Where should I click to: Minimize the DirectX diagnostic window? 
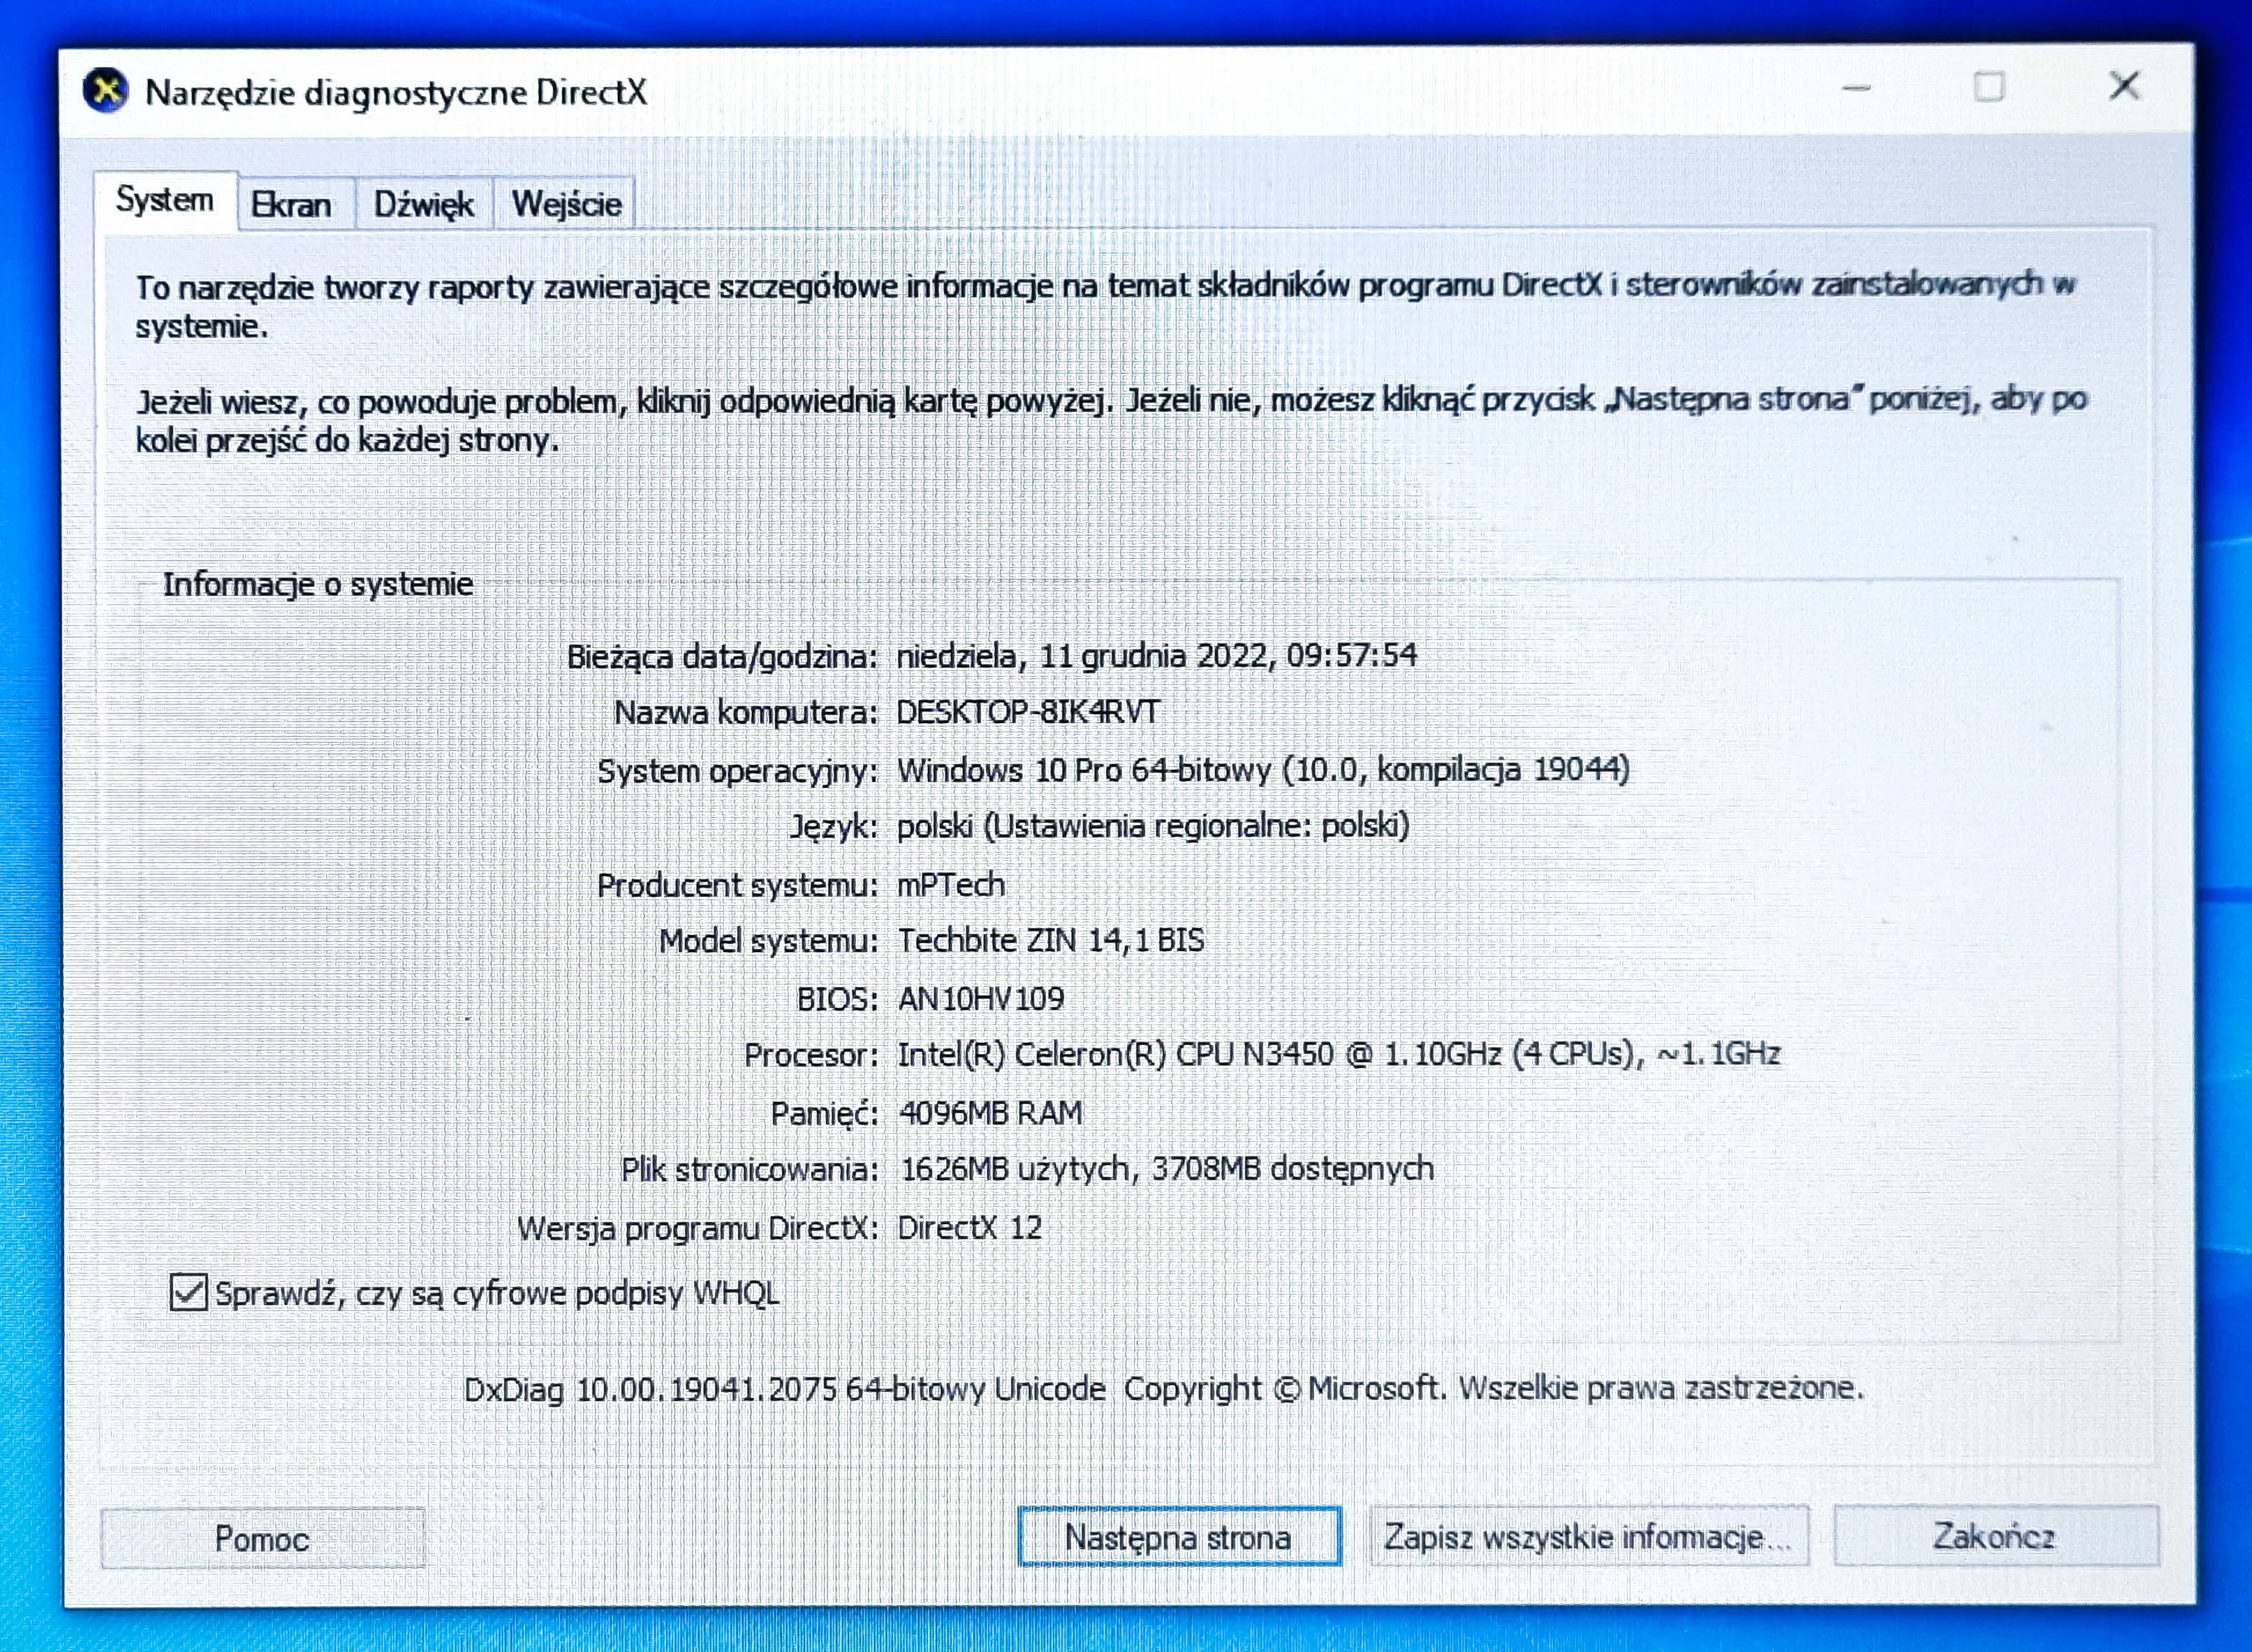click(1857, 88)
